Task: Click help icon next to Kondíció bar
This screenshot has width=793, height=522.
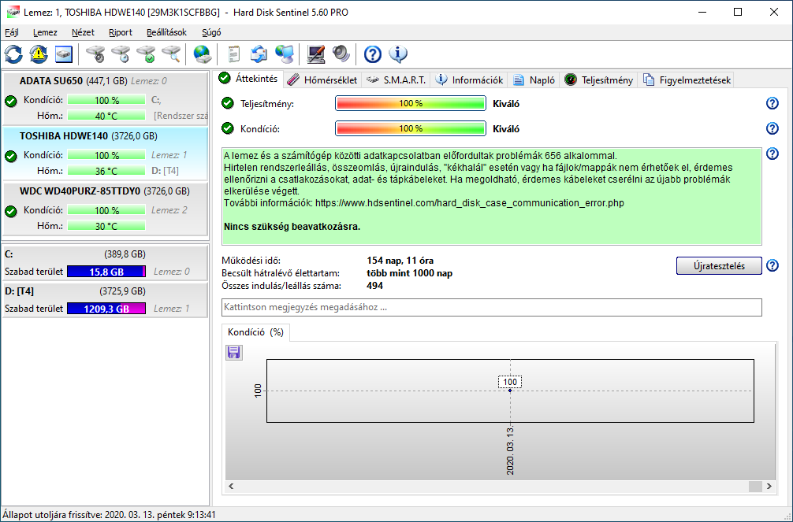Action: click(x=773, y=128)
